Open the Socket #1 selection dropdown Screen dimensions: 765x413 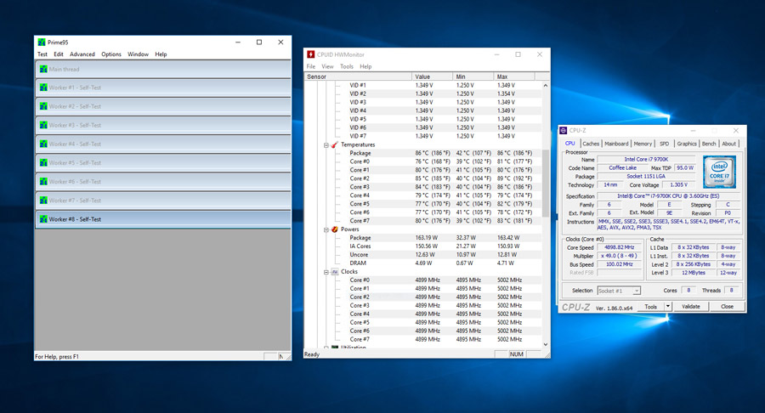coord(636,291)
